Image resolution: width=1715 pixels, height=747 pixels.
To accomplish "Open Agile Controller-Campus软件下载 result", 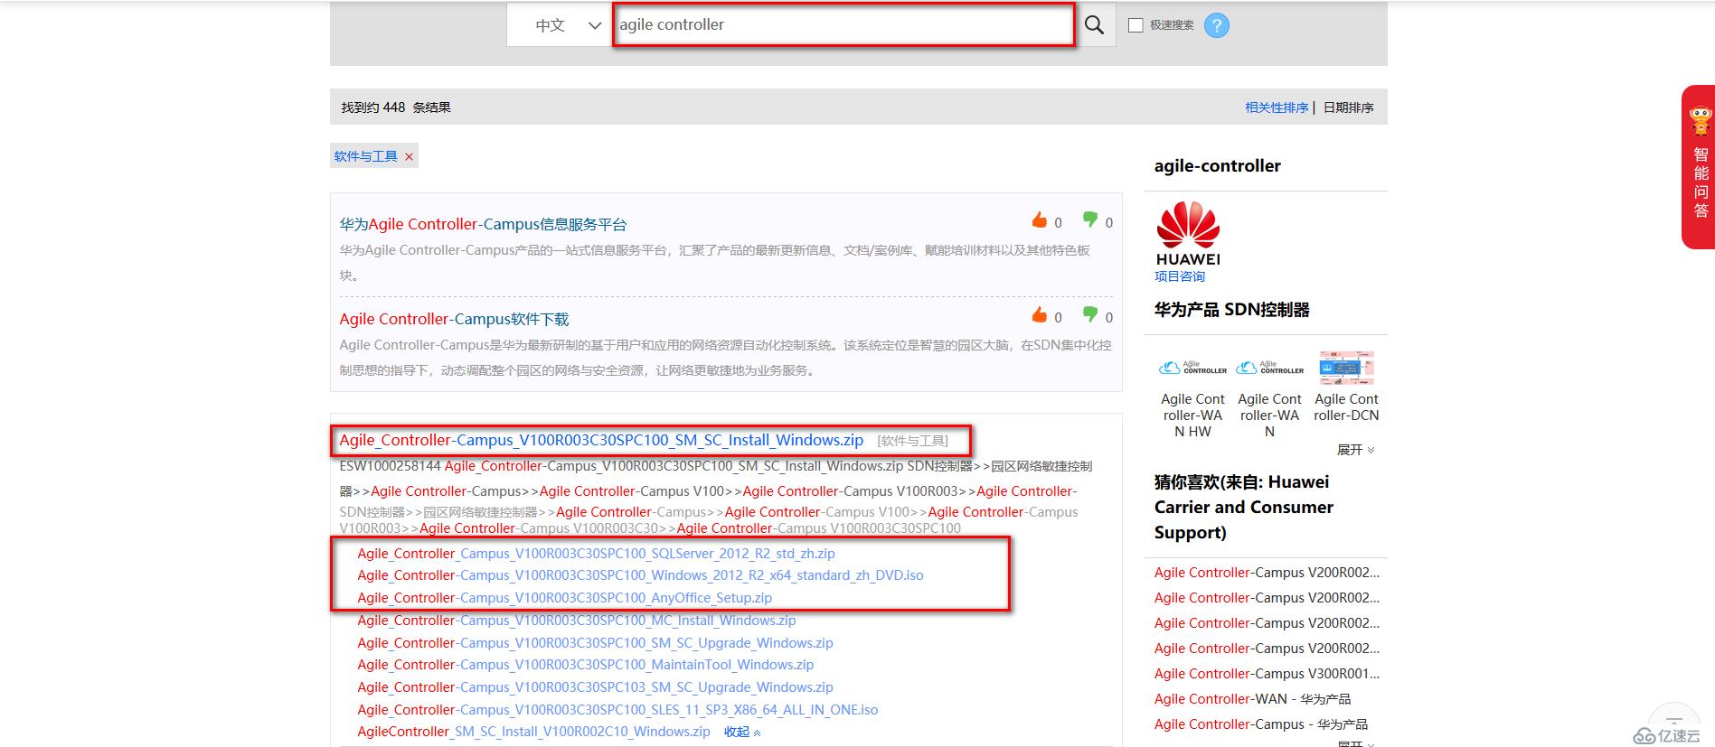I will pyautogui.click(x=454, y=319).
